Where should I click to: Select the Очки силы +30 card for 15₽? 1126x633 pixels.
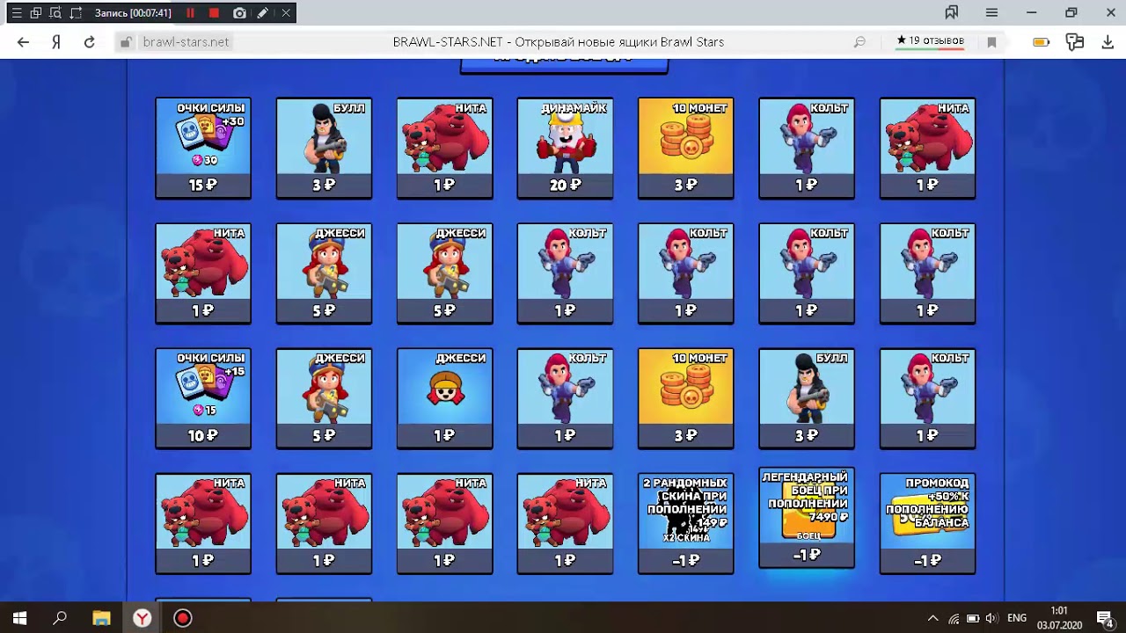coord(203,149)
